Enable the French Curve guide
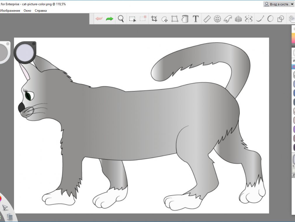295x222 pixels. coord(228,19)
